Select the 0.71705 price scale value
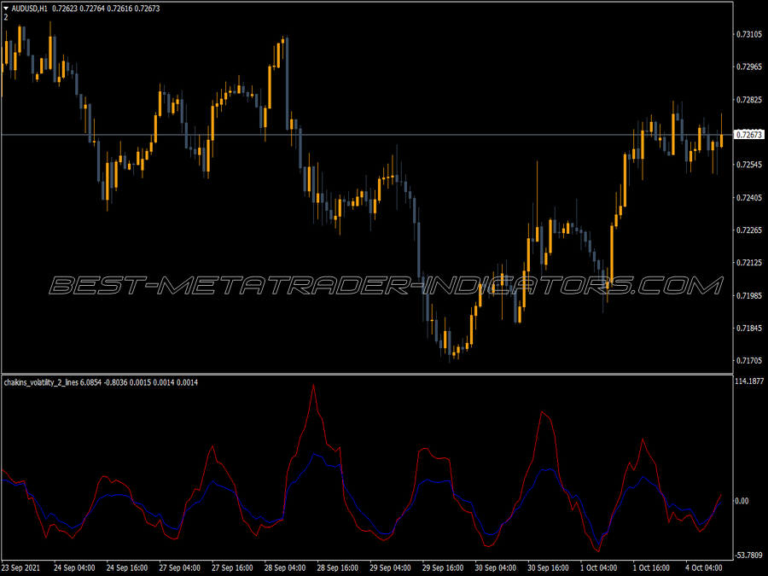The height and width of the screenshot is (576, 768). (749, 360)
